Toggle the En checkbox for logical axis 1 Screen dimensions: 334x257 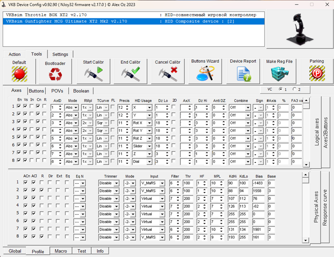point(18,106)
